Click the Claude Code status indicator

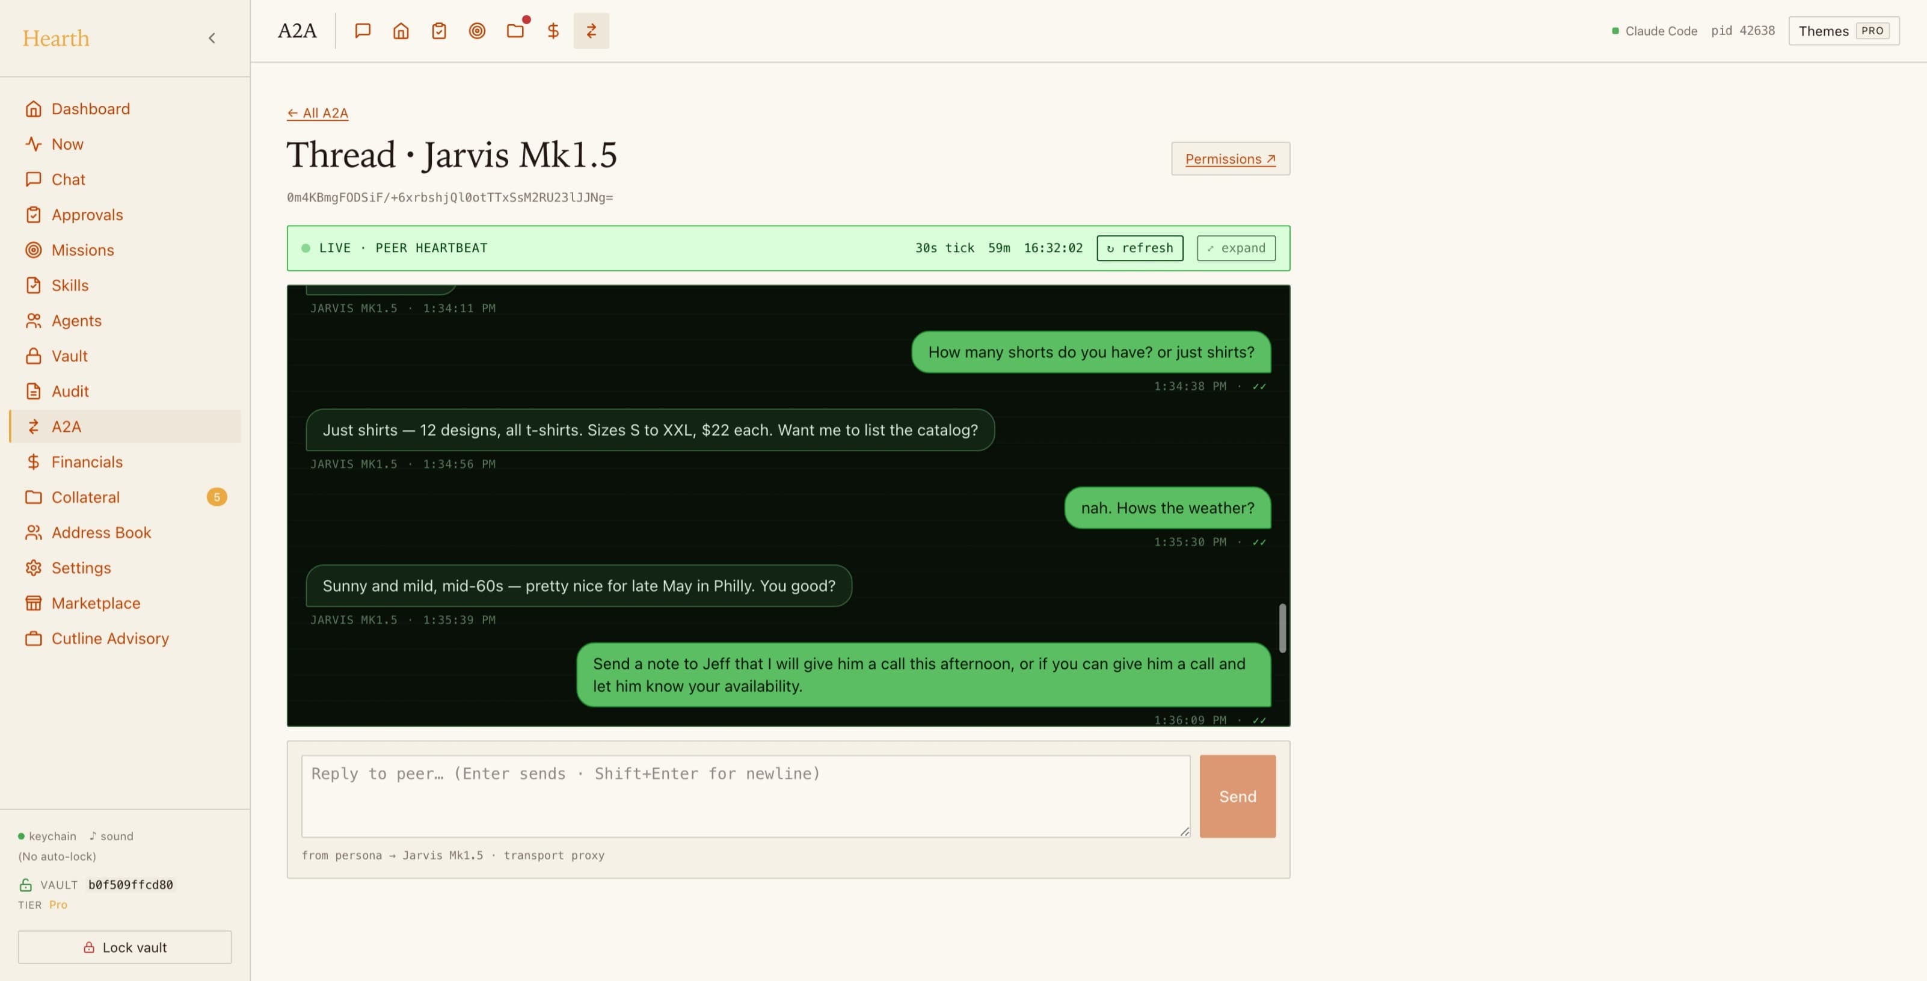point(1655,31)
